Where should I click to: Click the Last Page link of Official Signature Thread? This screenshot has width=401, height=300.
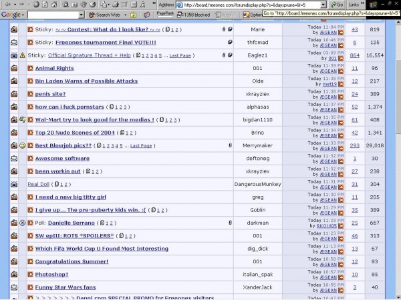pos(179,55)
